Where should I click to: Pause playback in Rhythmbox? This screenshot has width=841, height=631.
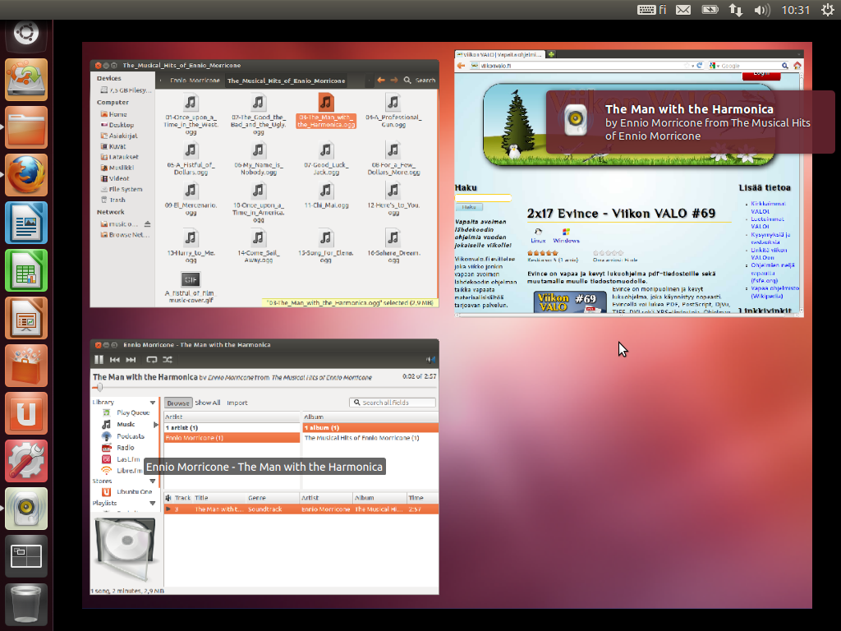99,360
